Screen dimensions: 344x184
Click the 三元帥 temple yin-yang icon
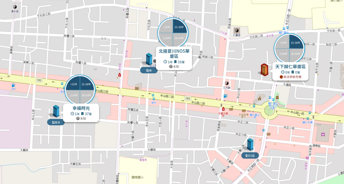227,83
